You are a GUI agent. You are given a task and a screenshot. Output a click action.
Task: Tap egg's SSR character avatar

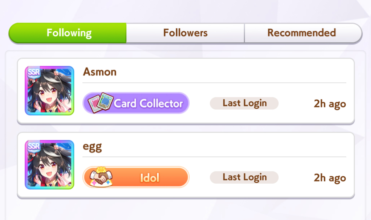(x=49, y=165)
